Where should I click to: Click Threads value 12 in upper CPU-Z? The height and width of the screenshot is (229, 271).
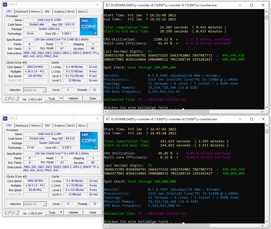point(94,90)
